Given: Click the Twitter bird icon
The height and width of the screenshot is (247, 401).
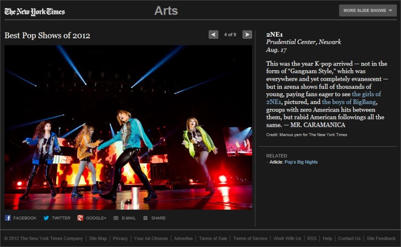Looking at the screenshot, I should 46,218.
